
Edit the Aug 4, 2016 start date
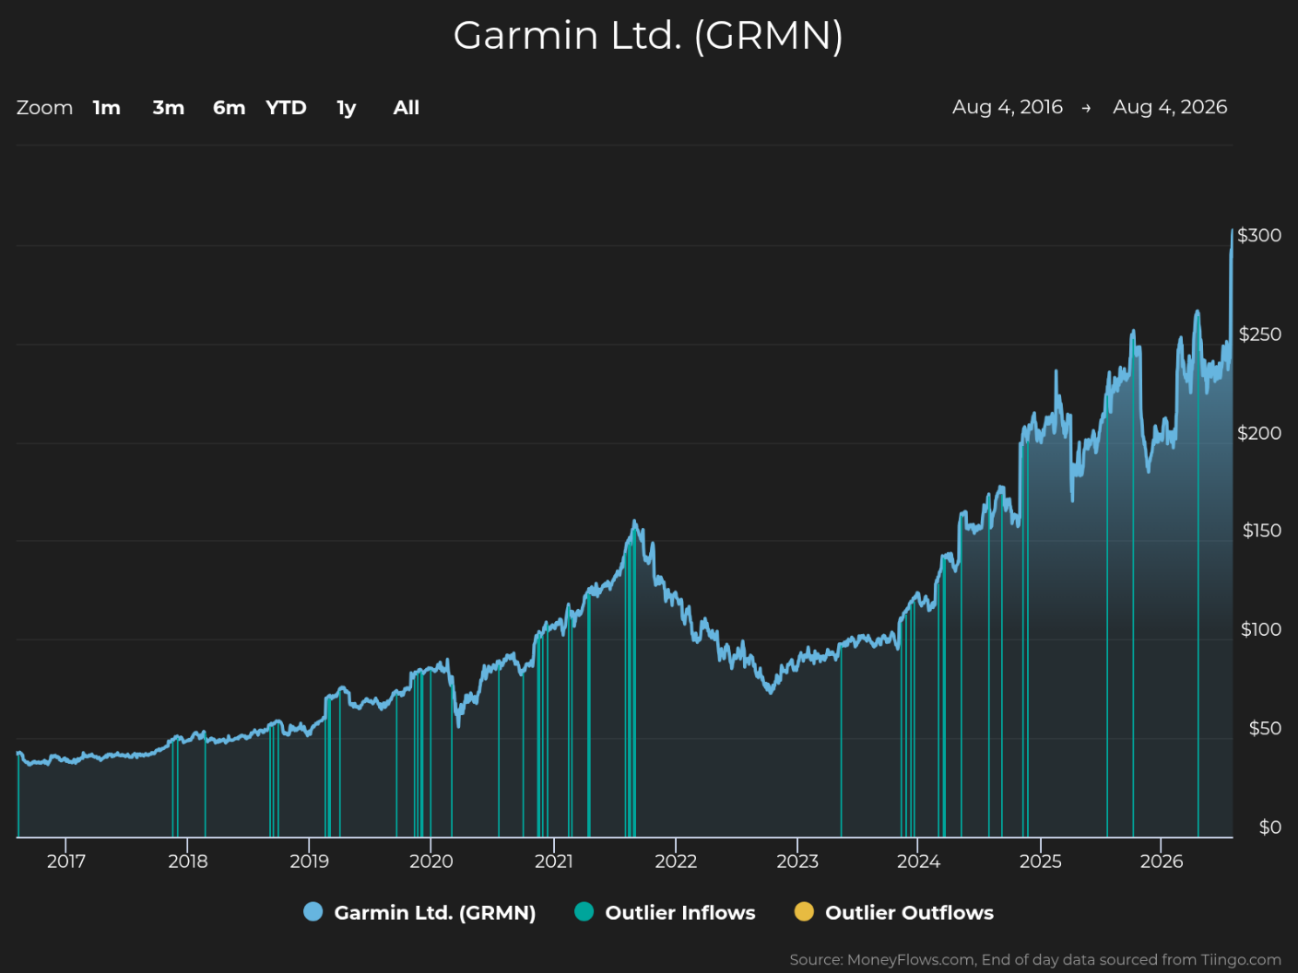pyautogui.click(x=1008, y=107)
